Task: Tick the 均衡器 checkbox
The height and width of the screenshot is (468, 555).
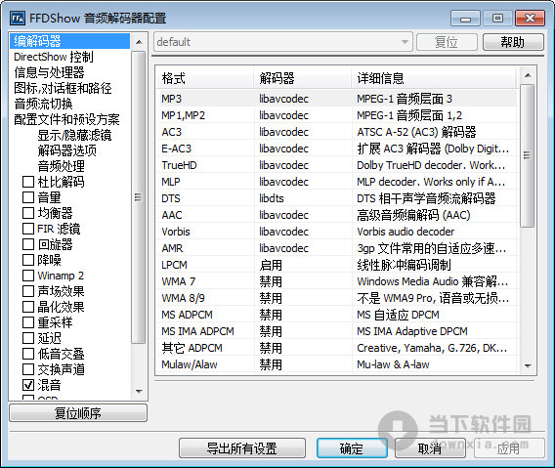Action: pyautogui.click(x=28, y=213)
